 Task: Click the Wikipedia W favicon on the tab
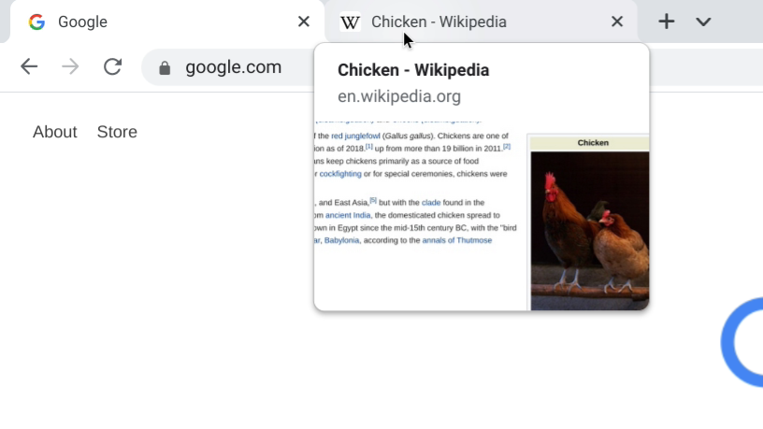coord(351,21)
